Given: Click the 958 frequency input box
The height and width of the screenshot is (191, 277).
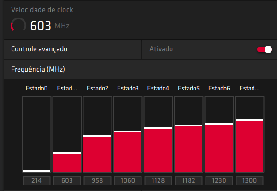Looking at the screenshot, I should [x=97, y=180].
